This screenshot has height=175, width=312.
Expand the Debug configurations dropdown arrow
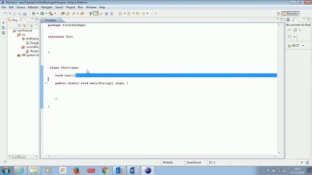tap(38, 14)
